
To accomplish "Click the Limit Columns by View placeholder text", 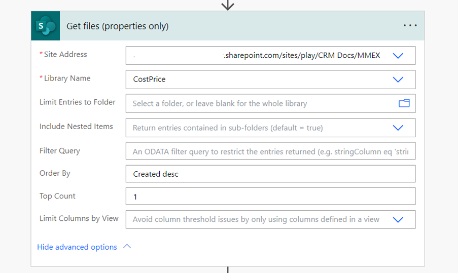I will tap(256, 219).
